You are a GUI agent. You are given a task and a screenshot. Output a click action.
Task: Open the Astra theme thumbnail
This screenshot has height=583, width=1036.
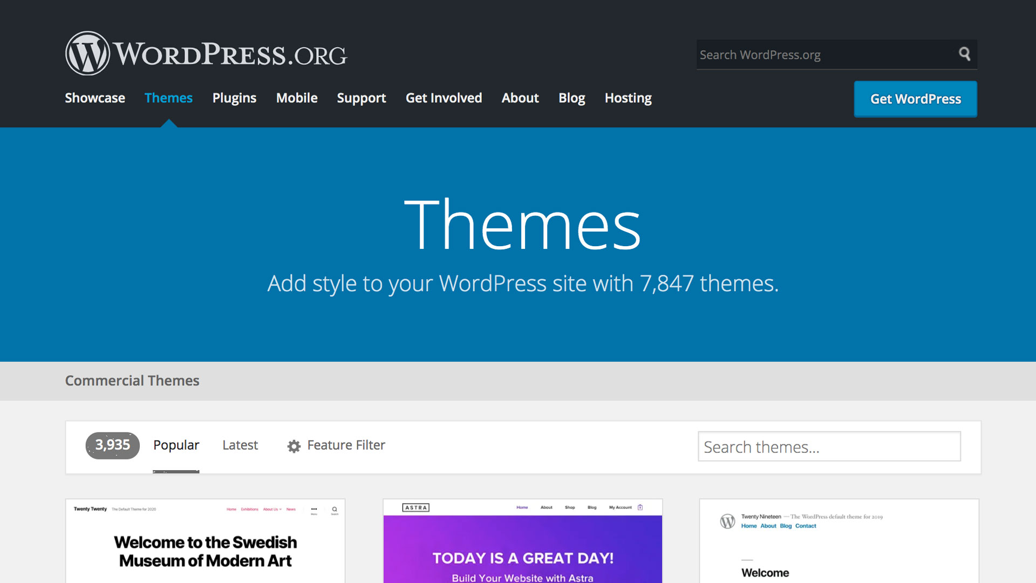tap(522, 541)
